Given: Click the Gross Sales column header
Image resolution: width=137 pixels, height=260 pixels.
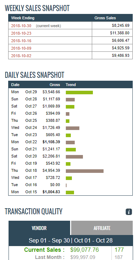Looking at the screenshot, I should tap(105, 18).
